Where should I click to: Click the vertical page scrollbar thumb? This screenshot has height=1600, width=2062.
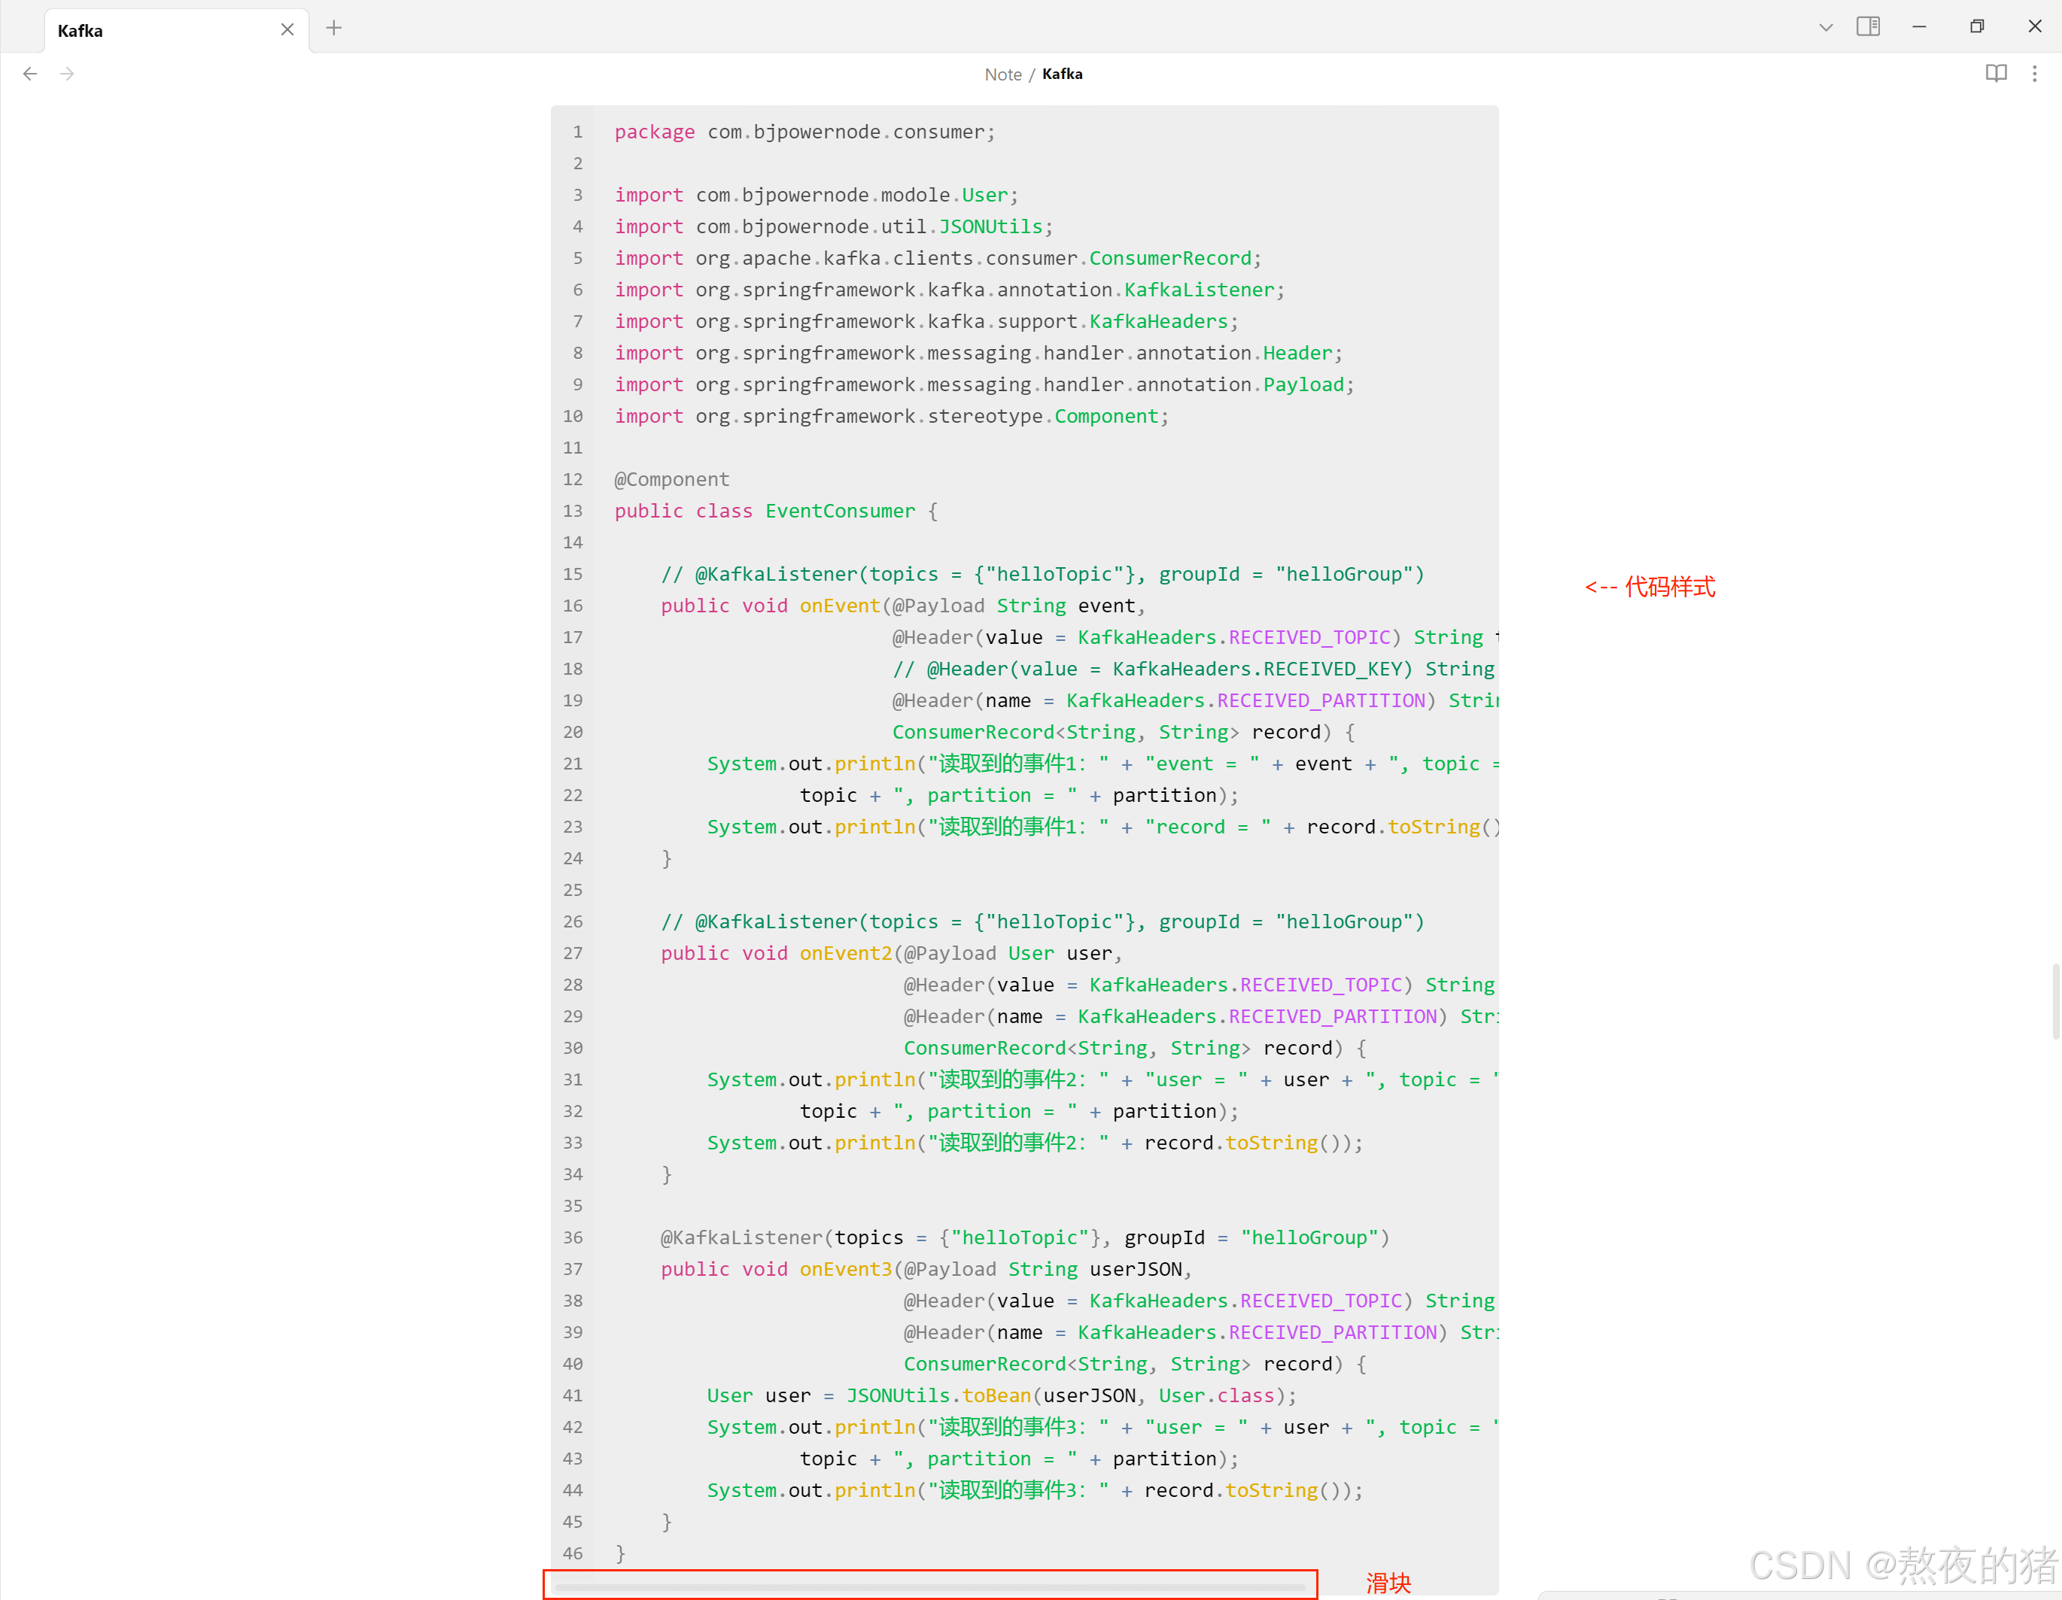tap(2055, 1000)
